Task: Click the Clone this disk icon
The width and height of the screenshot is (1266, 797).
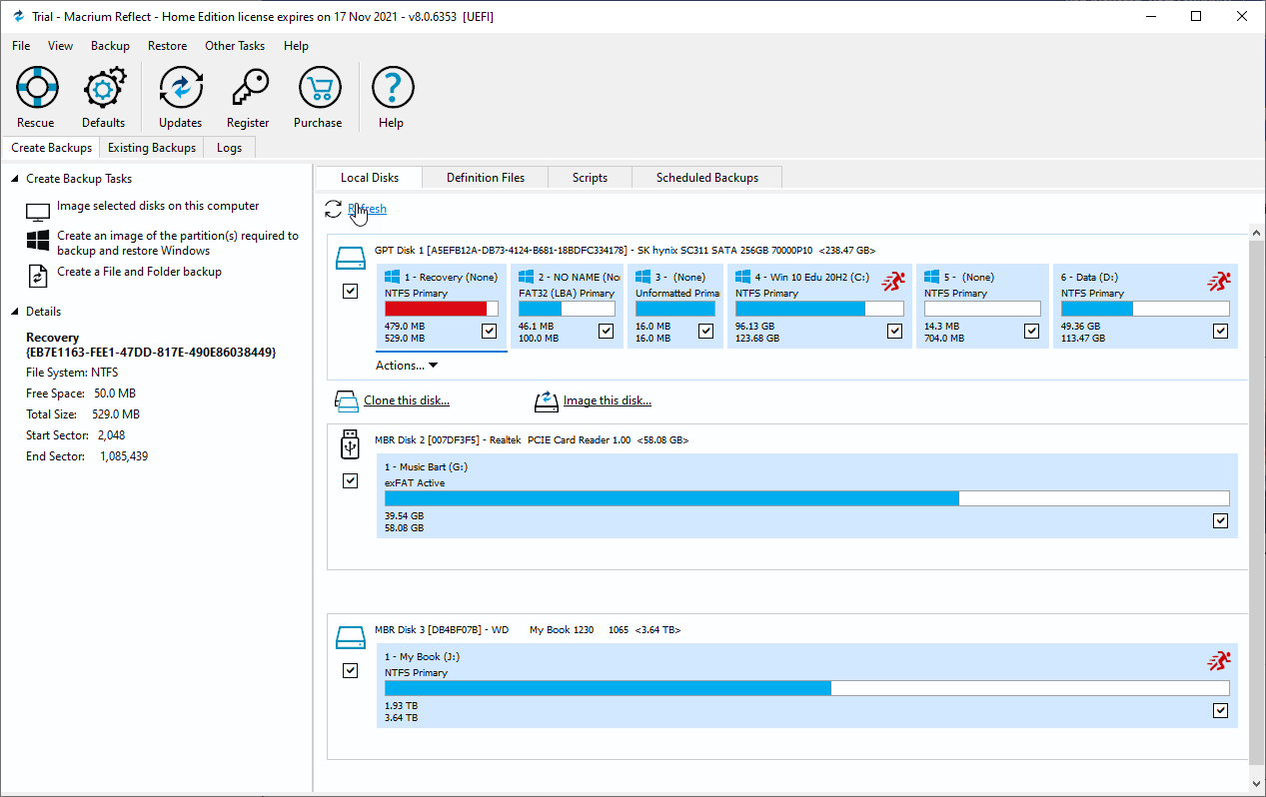Action: [346, 401]
